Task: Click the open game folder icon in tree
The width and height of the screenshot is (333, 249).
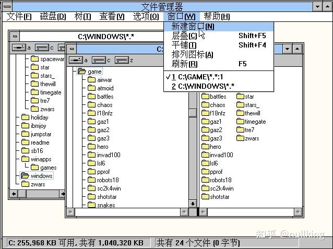Action: coord(81,71)
